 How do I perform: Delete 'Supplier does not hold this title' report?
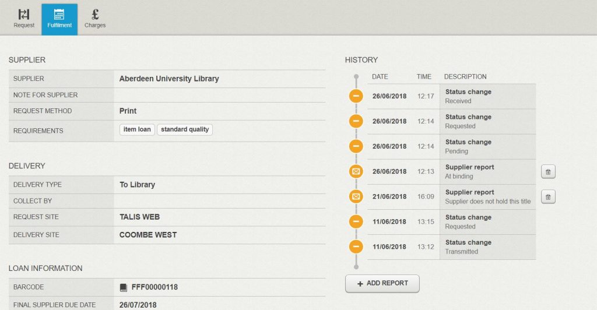548,197
